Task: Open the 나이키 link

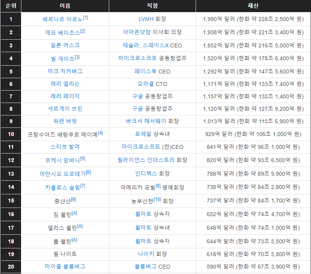Action: (146, 254)
